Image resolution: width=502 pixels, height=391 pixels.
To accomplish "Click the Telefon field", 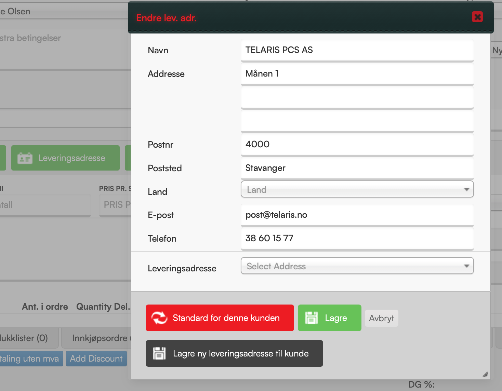I will (357, 239).
